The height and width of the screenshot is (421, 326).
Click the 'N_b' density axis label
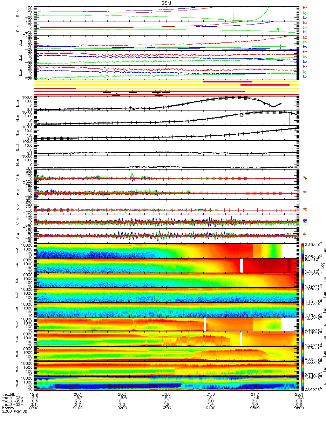click(x=17, y=103)
